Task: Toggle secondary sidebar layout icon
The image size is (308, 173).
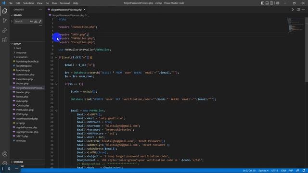Action: click(271, 3)
